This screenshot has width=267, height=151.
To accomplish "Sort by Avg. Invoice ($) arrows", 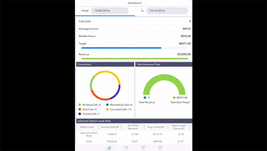I will click(167, 127).
